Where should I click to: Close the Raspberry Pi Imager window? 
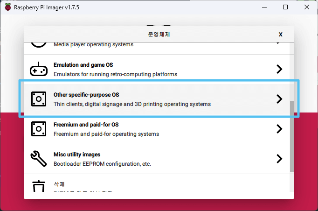307,7
